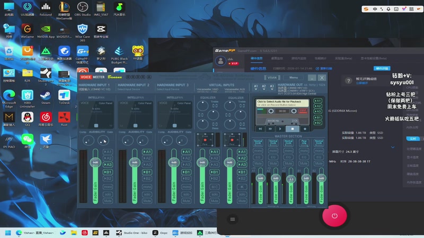
Task: Toggle M.C on Voicemeeter VAIO strip
Action: click(x=215, y=187)
